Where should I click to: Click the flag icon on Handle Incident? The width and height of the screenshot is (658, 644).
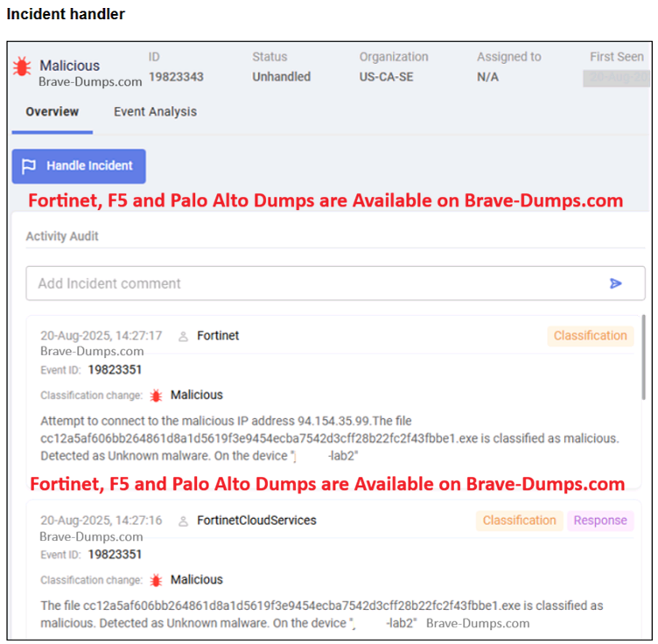tap(29, 166)
